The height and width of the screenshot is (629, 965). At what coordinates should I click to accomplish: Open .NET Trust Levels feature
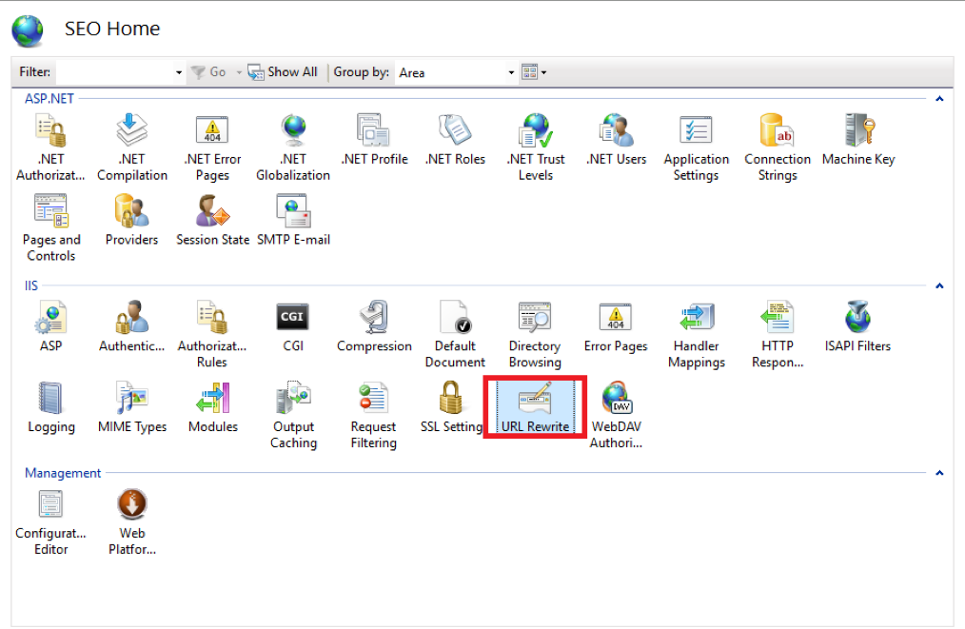(536, 147)
